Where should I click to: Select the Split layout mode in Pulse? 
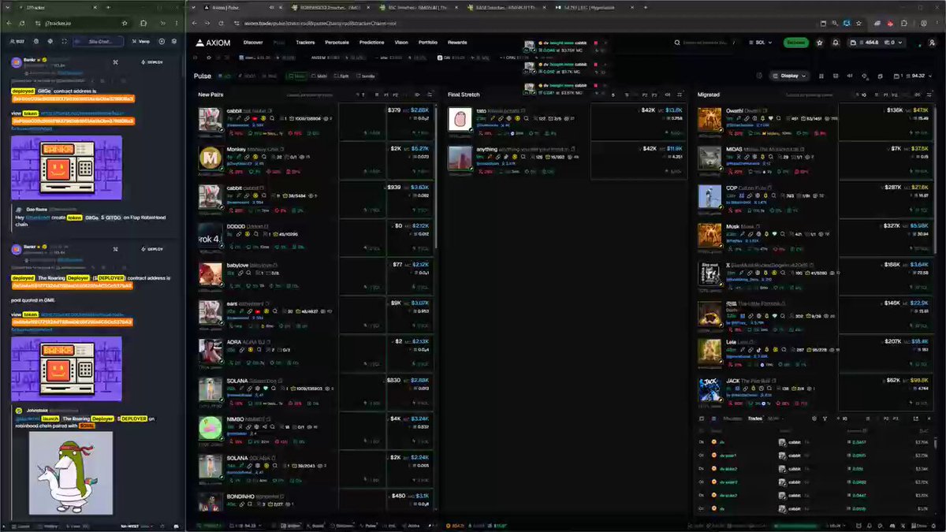pyautogui.click(x=342, y=76)
